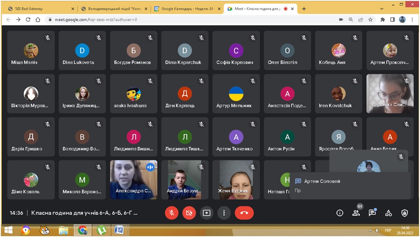Click the Present now screen share button
The height and width of the screenshot is (237, 420).
click(207, 213)
